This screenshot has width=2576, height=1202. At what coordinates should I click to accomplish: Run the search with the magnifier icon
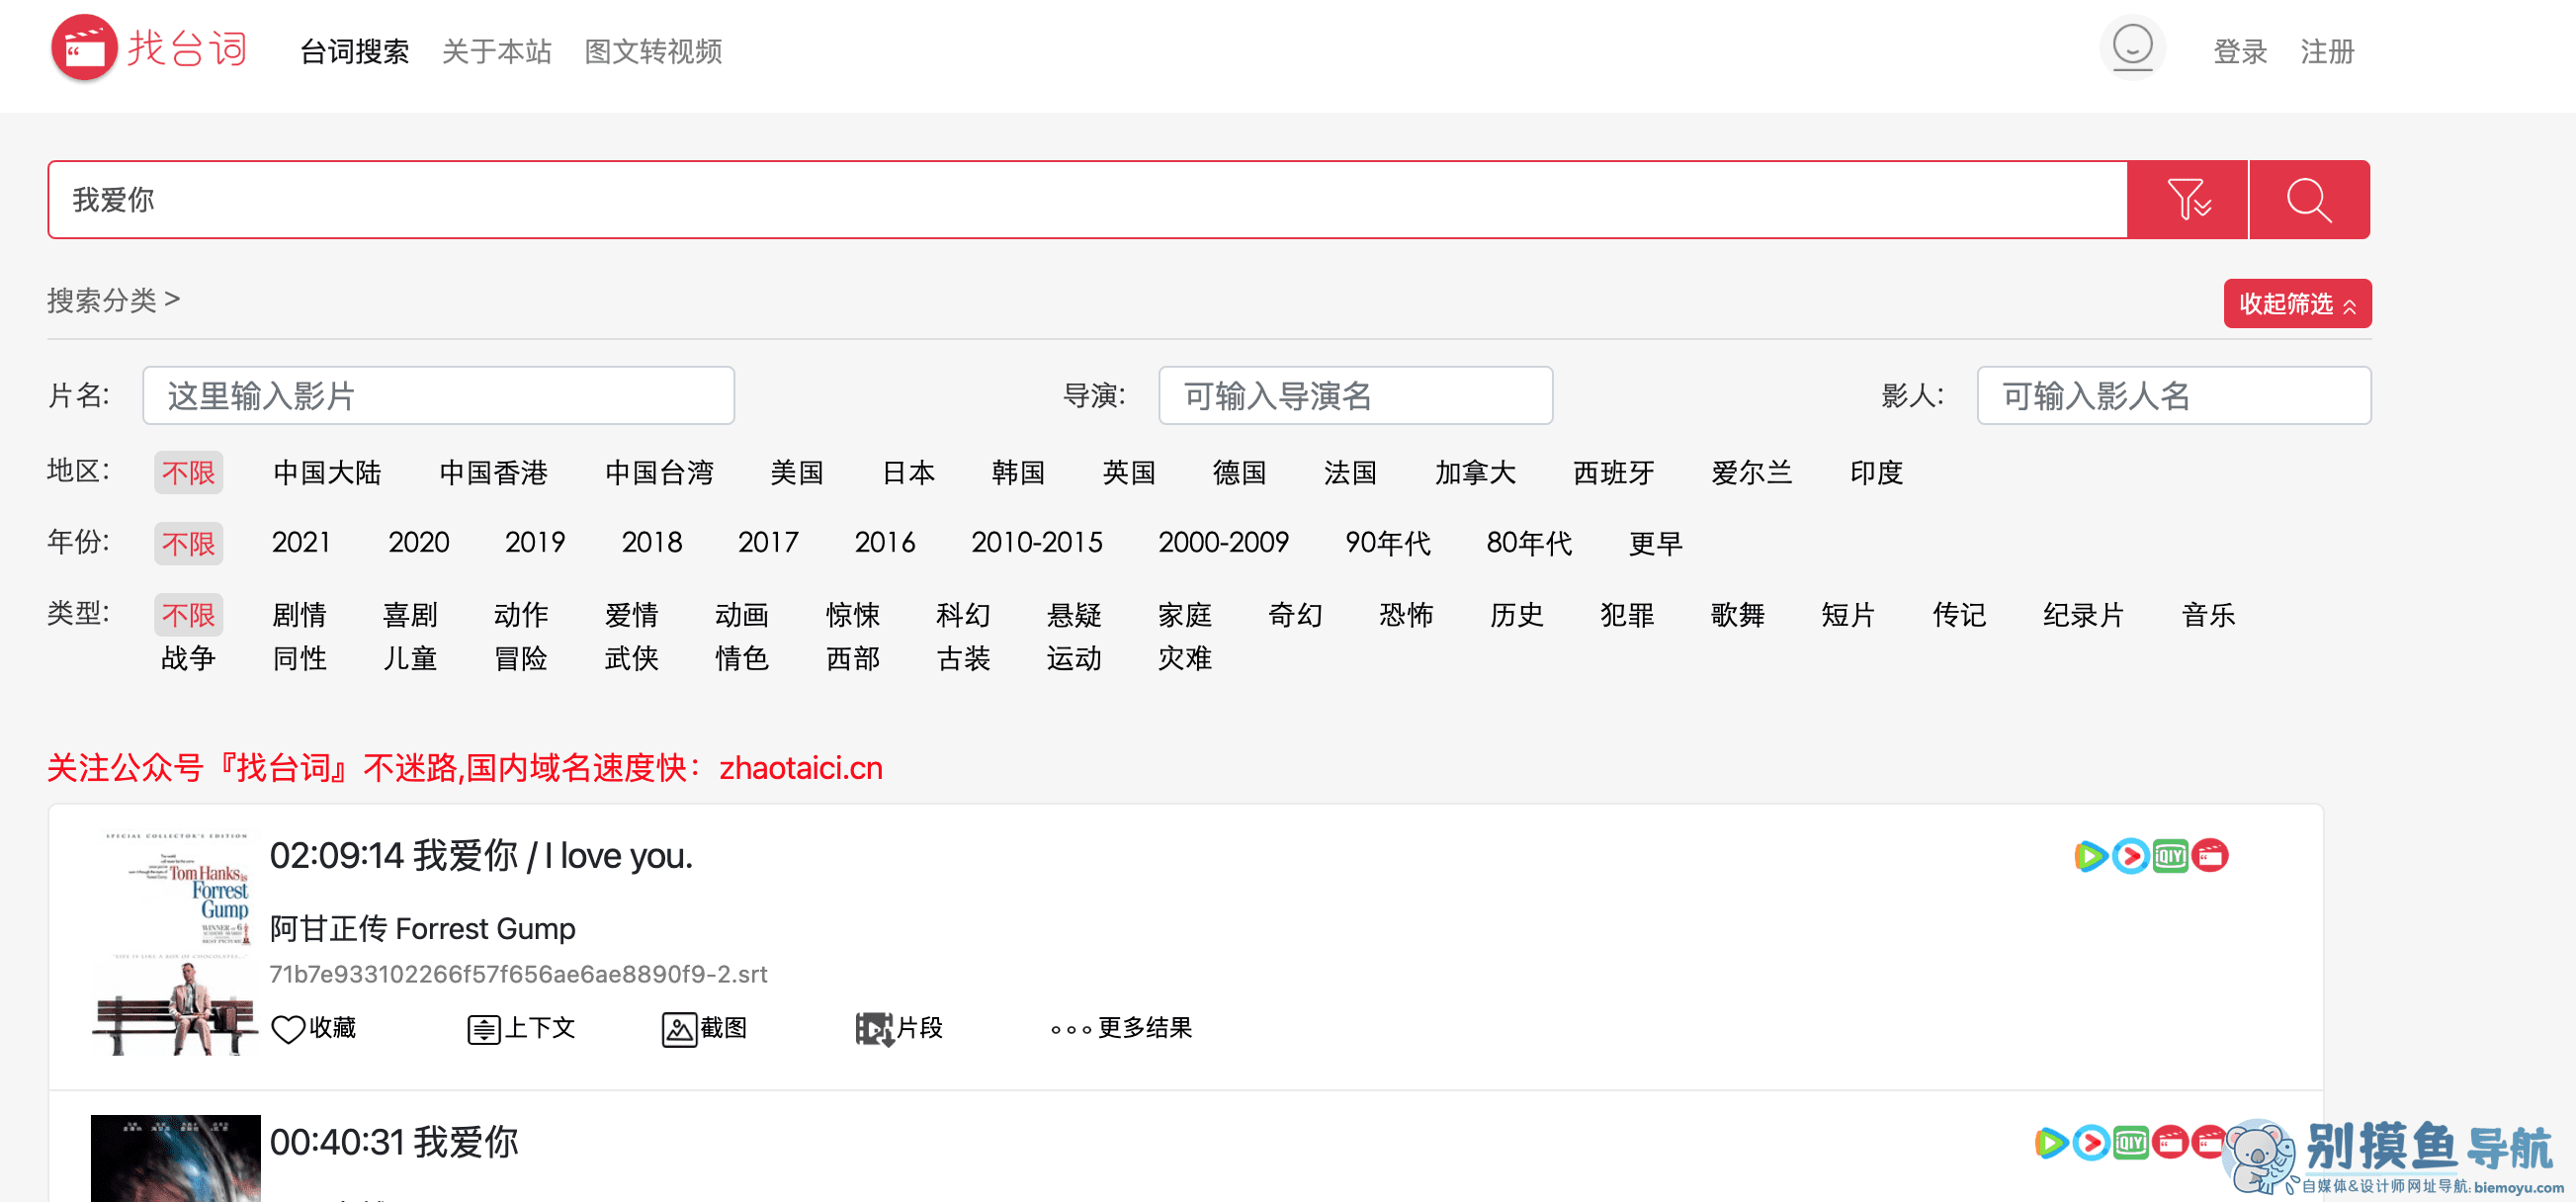click(2309, 199)
